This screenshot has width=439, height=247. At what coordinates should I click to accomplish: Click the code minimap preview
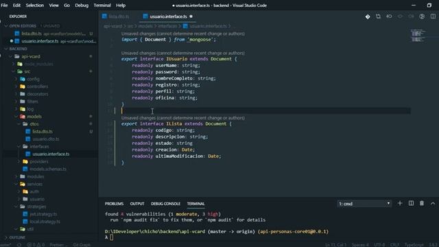point(418,36)
